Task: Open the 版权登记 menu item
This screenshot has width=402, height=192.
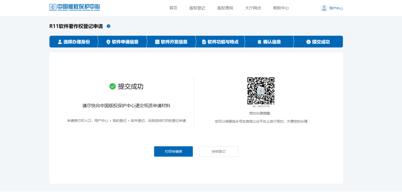Action: pyautogui.click(x=197, y=8)
